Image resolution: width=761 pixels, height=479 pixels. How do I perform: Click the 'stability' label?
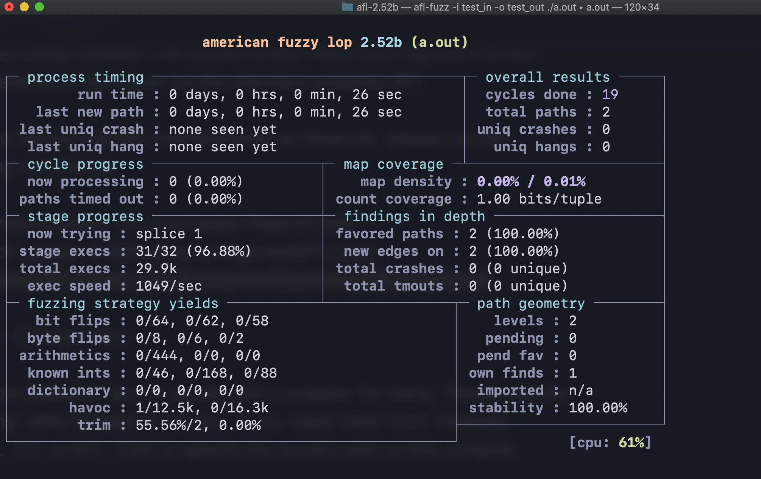(506, 408)
